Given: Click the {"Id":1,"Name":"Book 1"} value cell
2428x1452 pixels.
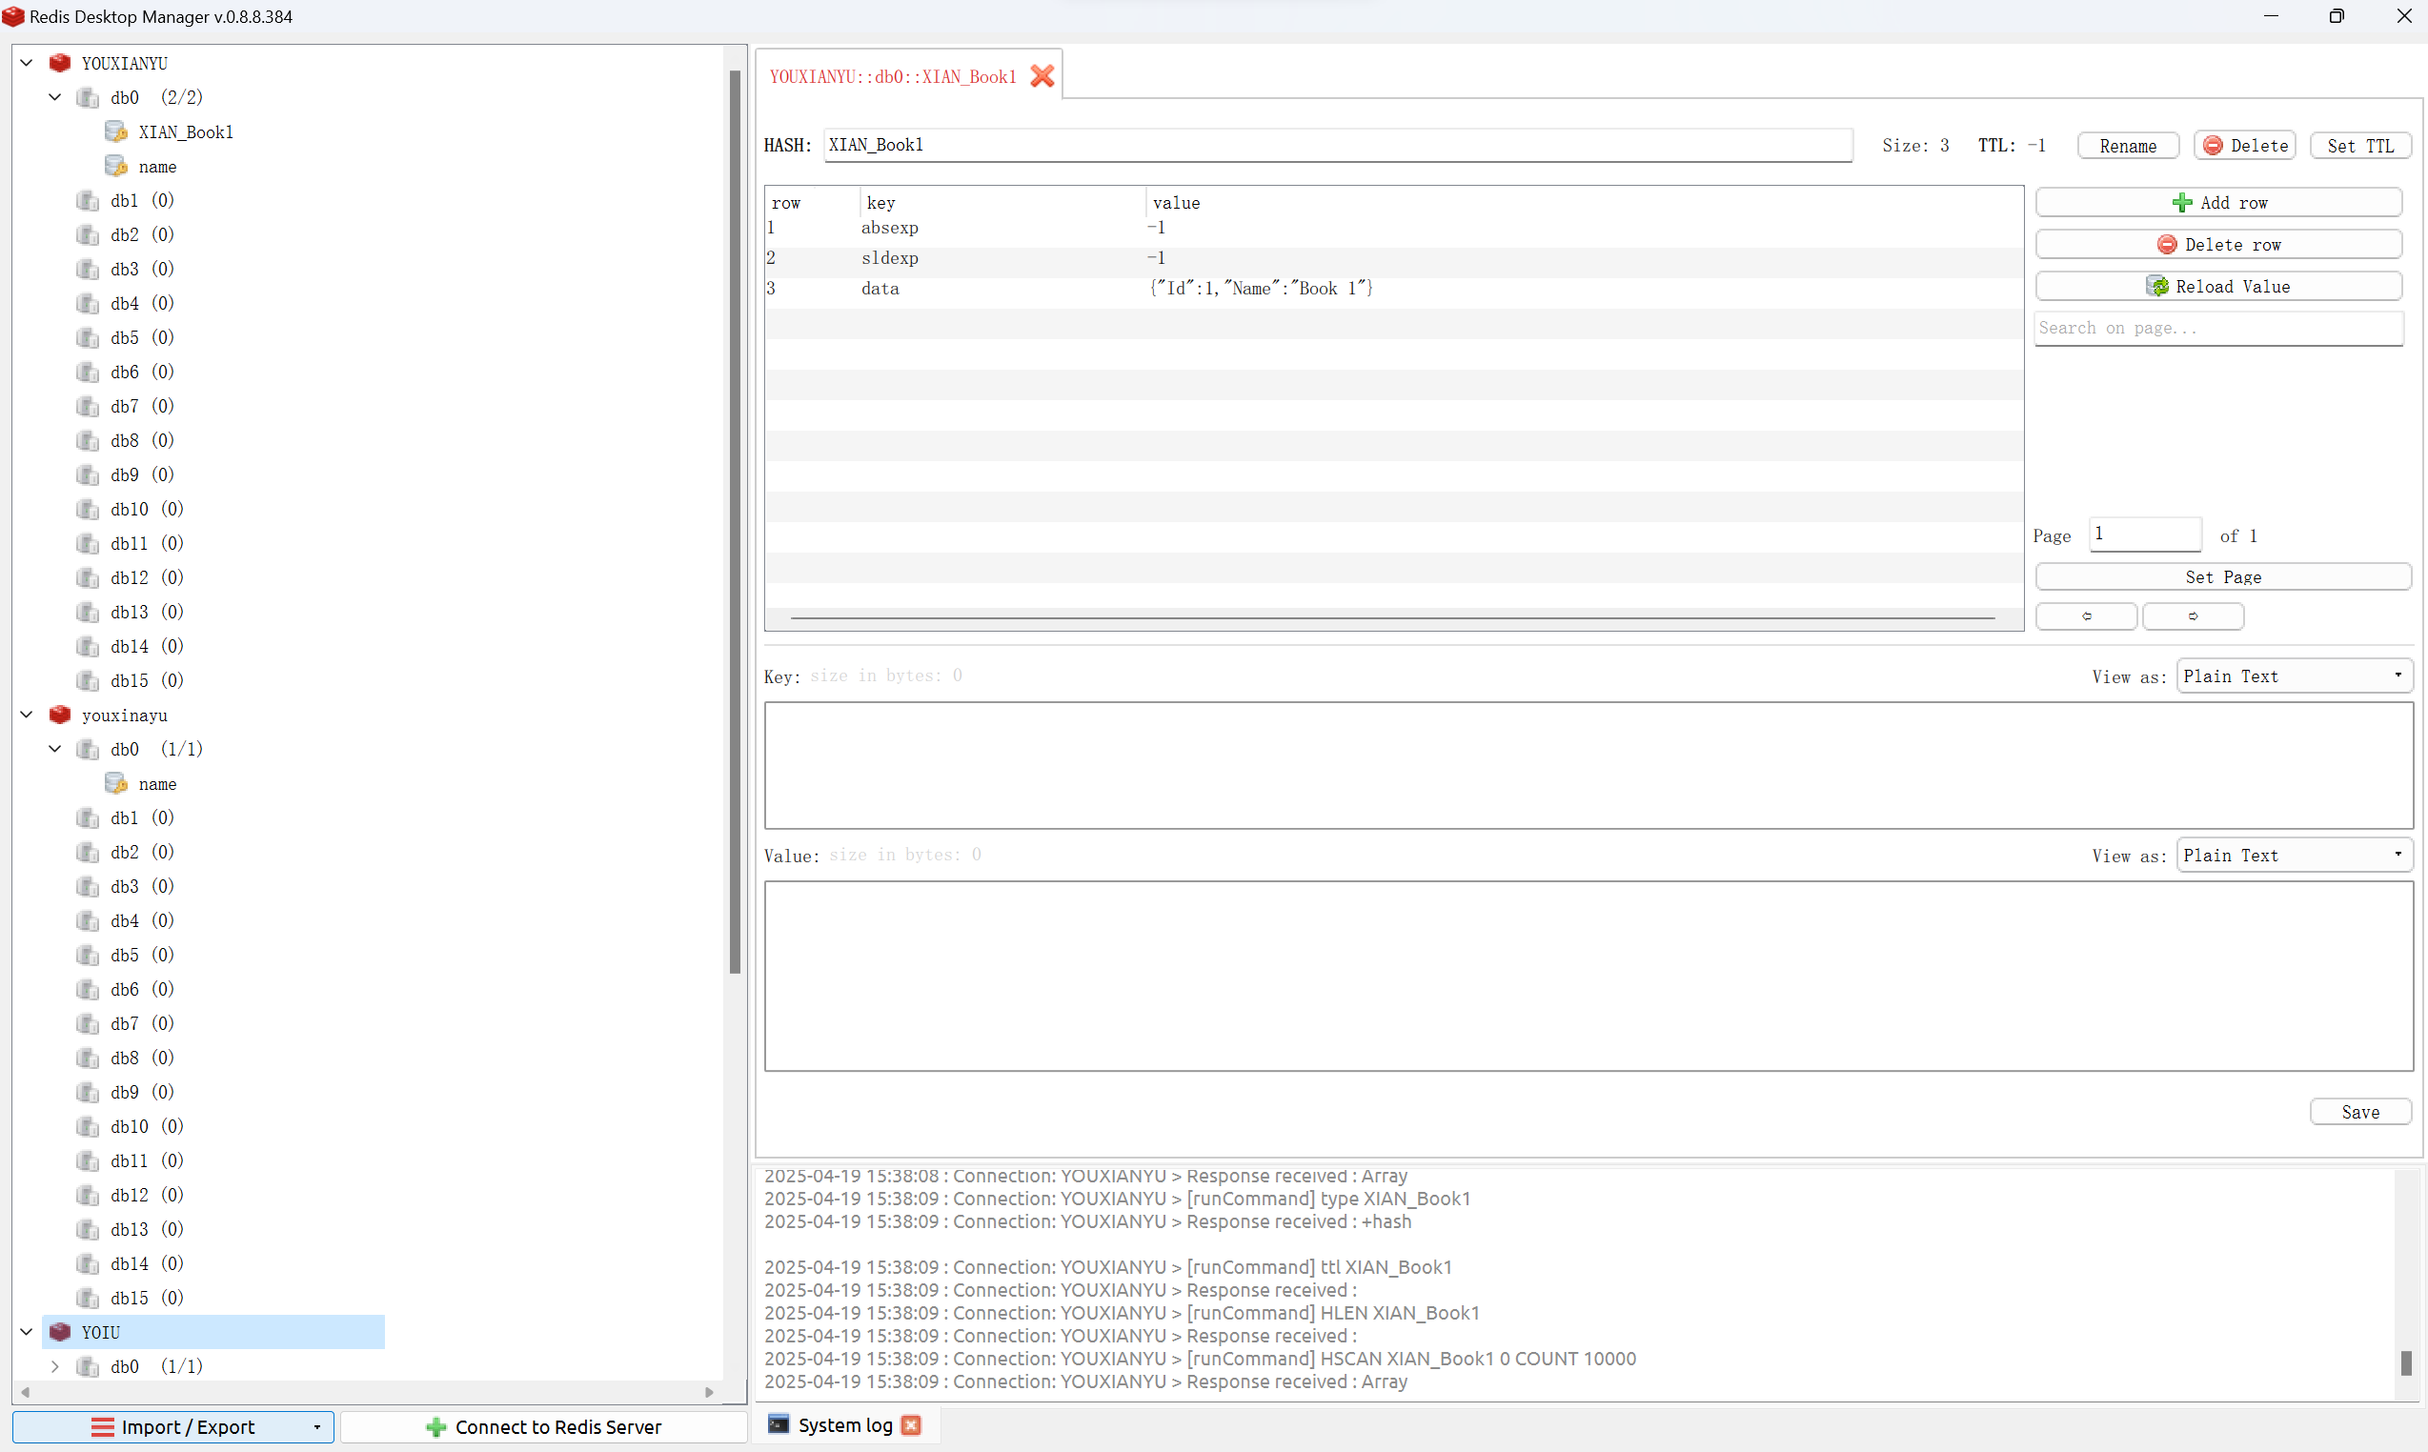Looking at the screenshot, I should coord(1261,288).
